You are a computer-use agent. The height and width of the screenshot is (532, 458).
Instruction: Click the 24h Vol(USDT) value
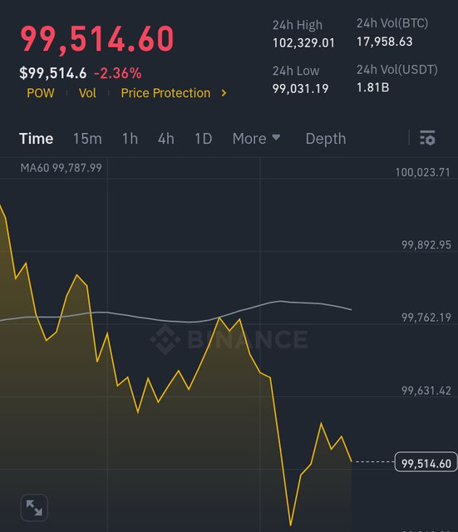click(373, 87)
